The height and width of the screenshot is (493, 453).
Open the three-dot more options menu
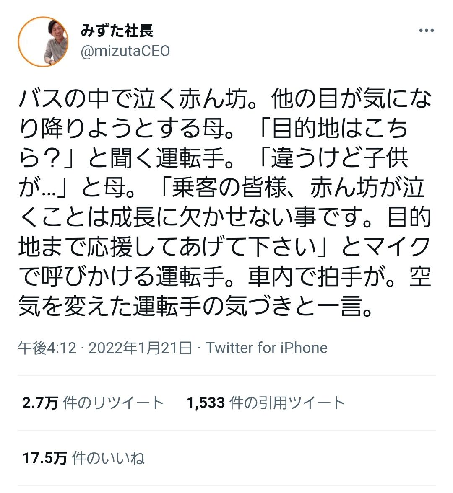(x=427, y=31)
